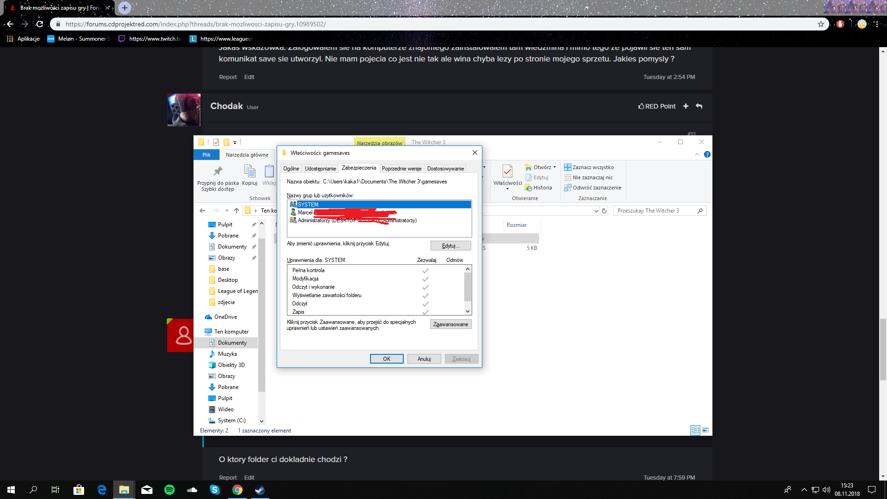Click Wyświetlanie zawartości folderu allow checkmark
This screenshot has width=887, height=499.
click(x=425, y=296)
